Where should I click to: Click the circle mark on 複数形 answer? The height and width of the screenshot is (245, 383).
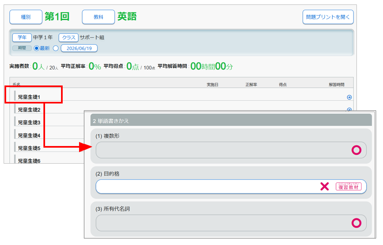pyautogui.click(x=356, y=150)
